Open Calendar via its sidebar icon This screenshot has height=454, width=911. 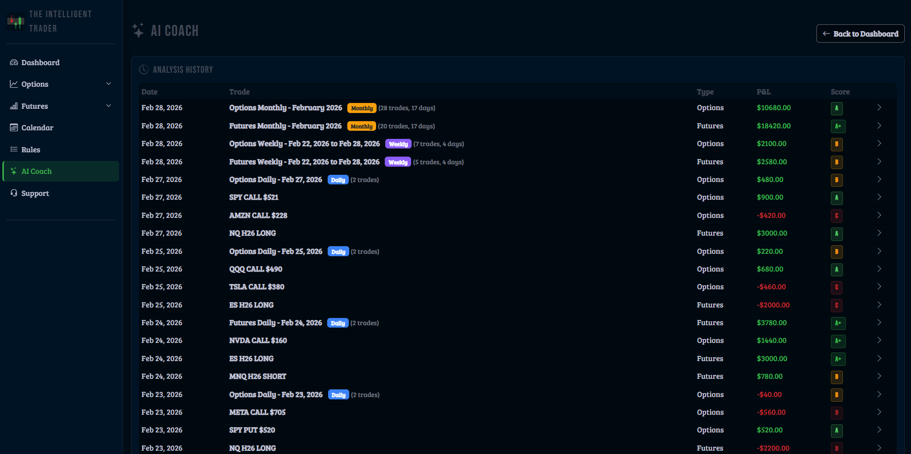tap(13, 127)
